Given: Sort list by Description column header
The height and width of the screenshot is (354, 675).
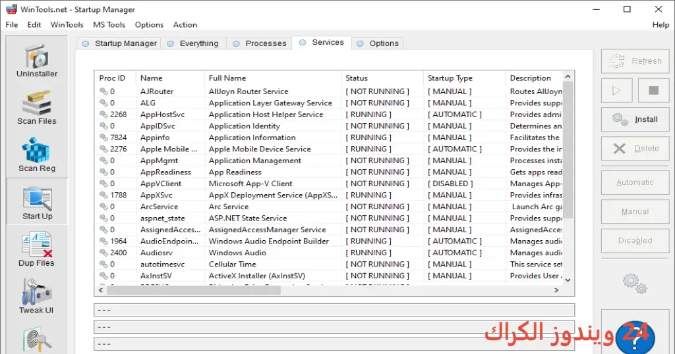Looking at the screenshot, I should coord(534,78).
